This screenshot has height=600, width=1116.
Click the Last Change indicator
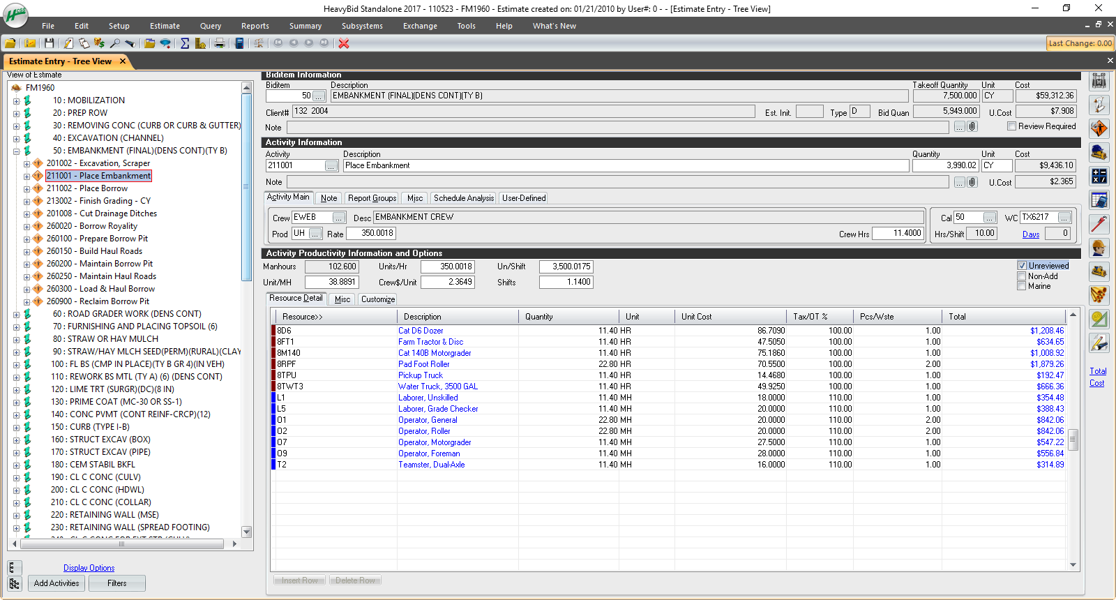click(1080, 43)
